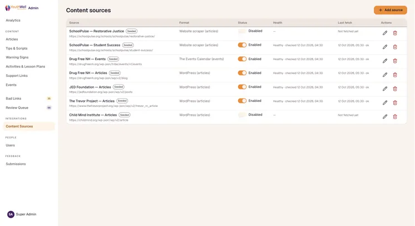Edit the Drug Free NH — Events source

[x=385, y=61]
